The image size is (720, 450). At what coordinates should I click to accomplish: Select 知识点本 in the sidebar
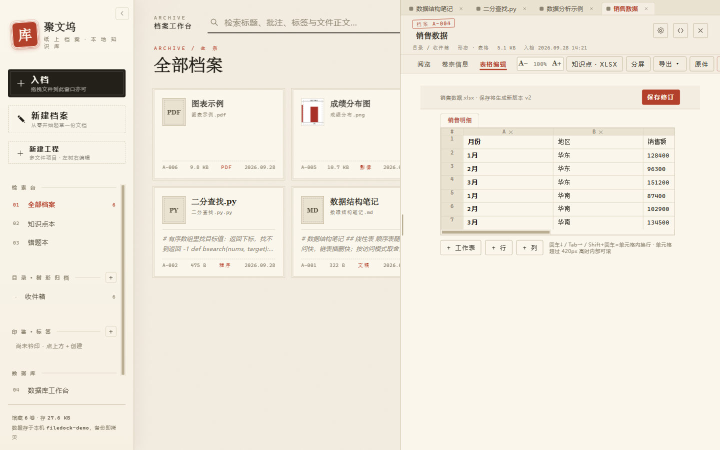[x=64, y=224]
